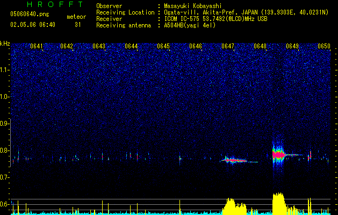Click the Receiver label

(x=109, y=19)
